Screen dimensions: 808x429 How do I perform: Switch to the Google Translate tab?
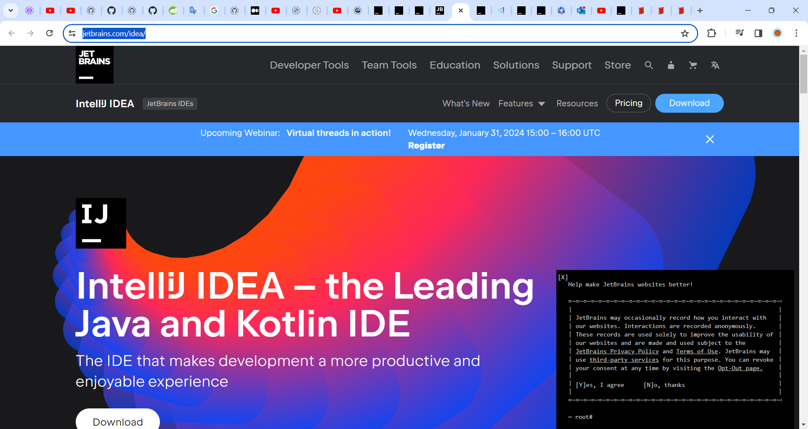194,11
